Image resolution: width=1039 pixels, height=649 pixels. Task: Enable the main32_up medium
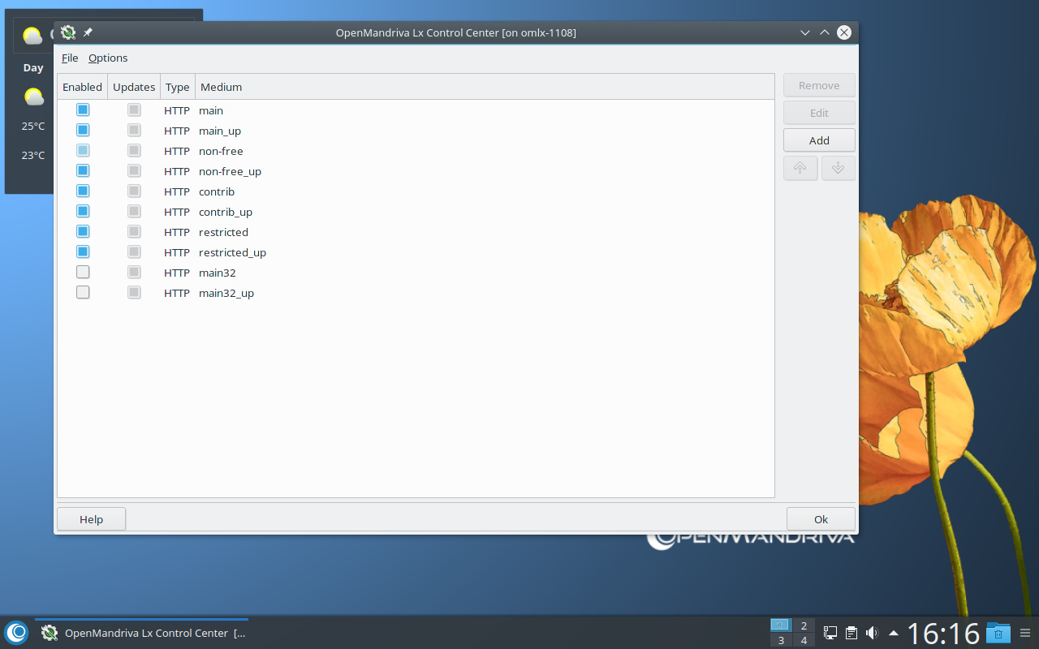pyautogui.click(x=83, y=292)
